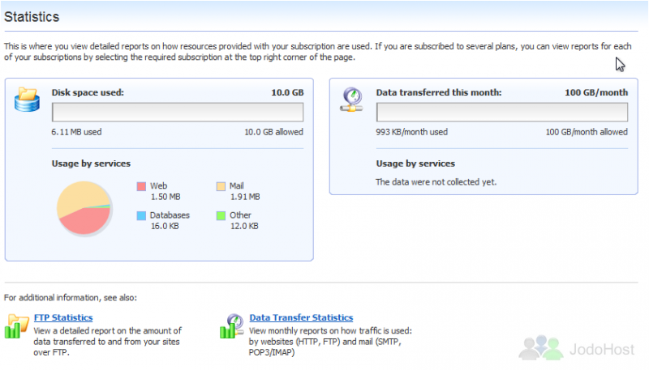Click the Statistics page heading
Viewport: 649px width, 370px height.
tap(32, 17)
